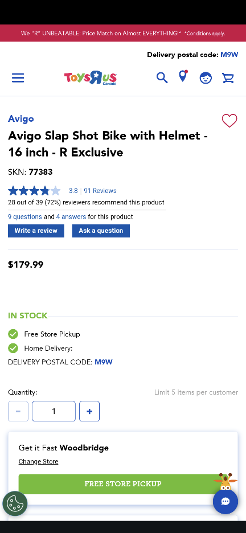Add bike to wishlist with heart icon
246x533 pixels.
[229, 121]
